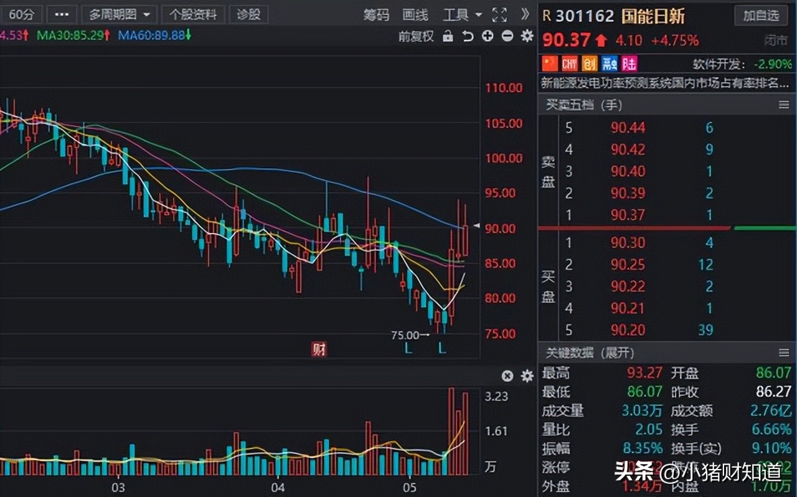Viewport: 797px width, 497px height.
Task: Open the 诊股 tab
Action: pyautogui.click(x=248, y=14)
